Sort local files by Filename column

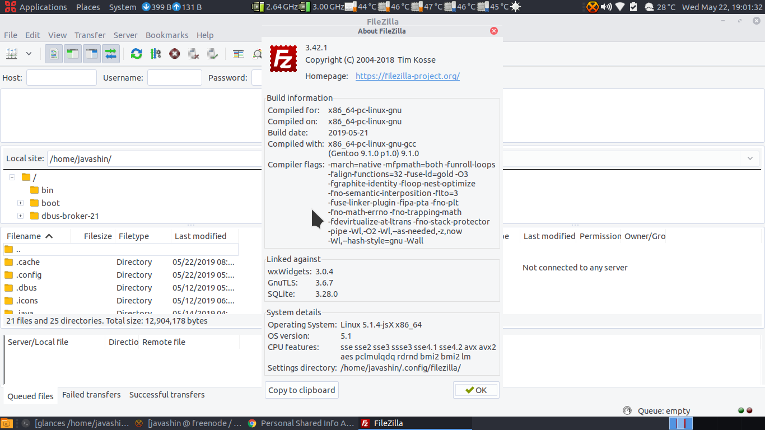pyautogui.click(x=36, y=236)
